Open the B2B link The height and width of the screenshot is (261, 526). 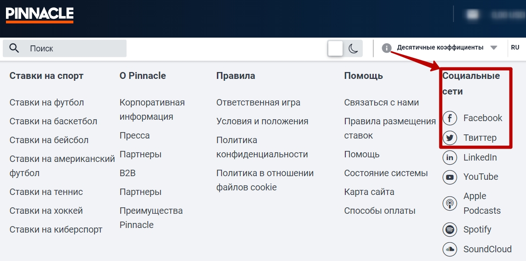pos(127,173)
